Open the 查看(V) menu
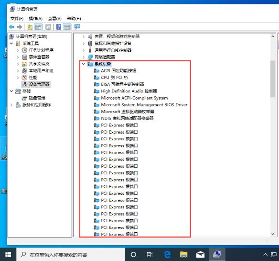This screenshot has width=279, height=261. coord(55,18)
